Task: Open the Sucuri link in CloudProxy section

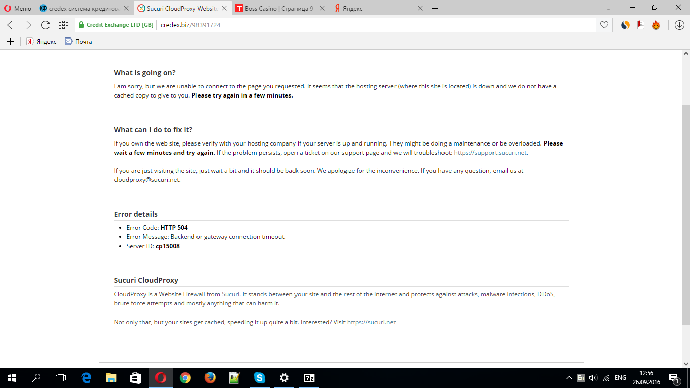Action: [x=230, y=294]
